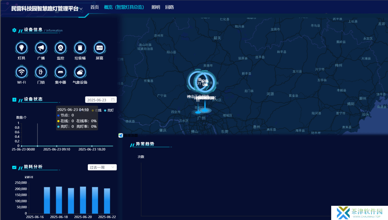The image size is (388, 220).
Task: Open the 集中器 concentrator icon
Action: point(61,72)
